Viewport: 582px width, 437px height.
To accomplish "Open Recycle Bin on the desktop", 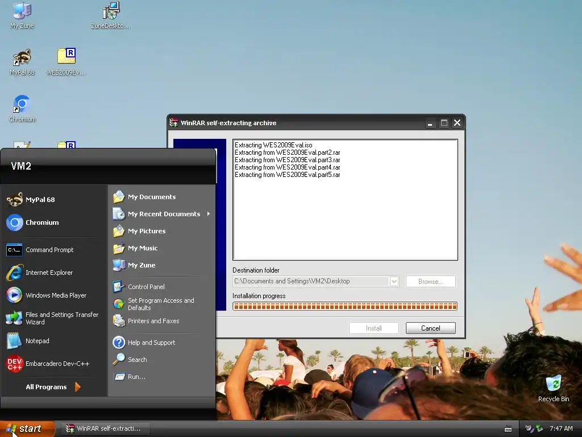I will pos(554,389).
